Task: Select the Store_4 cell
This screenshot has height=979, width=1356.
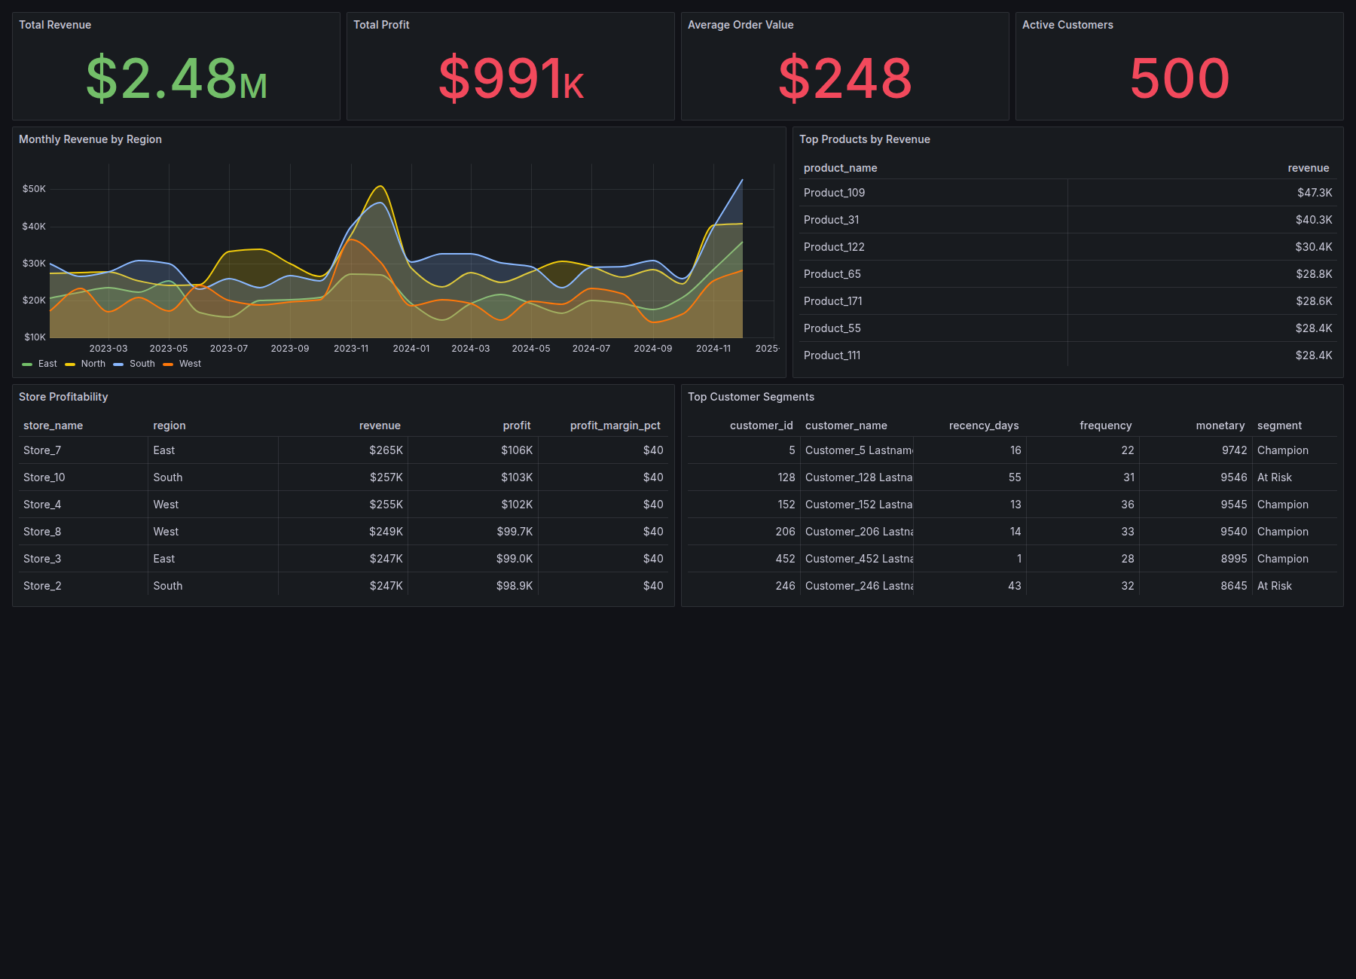Action: 84,505
